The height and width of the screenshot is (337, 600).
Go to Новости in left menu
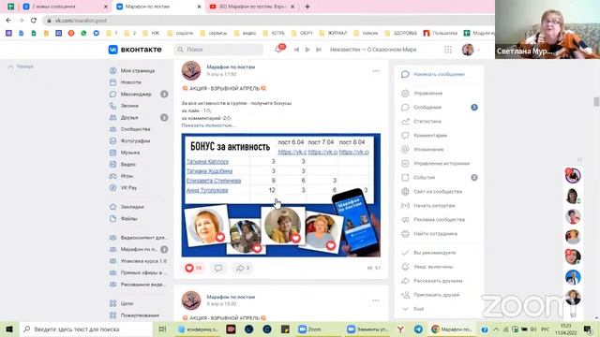pos(131,82)
